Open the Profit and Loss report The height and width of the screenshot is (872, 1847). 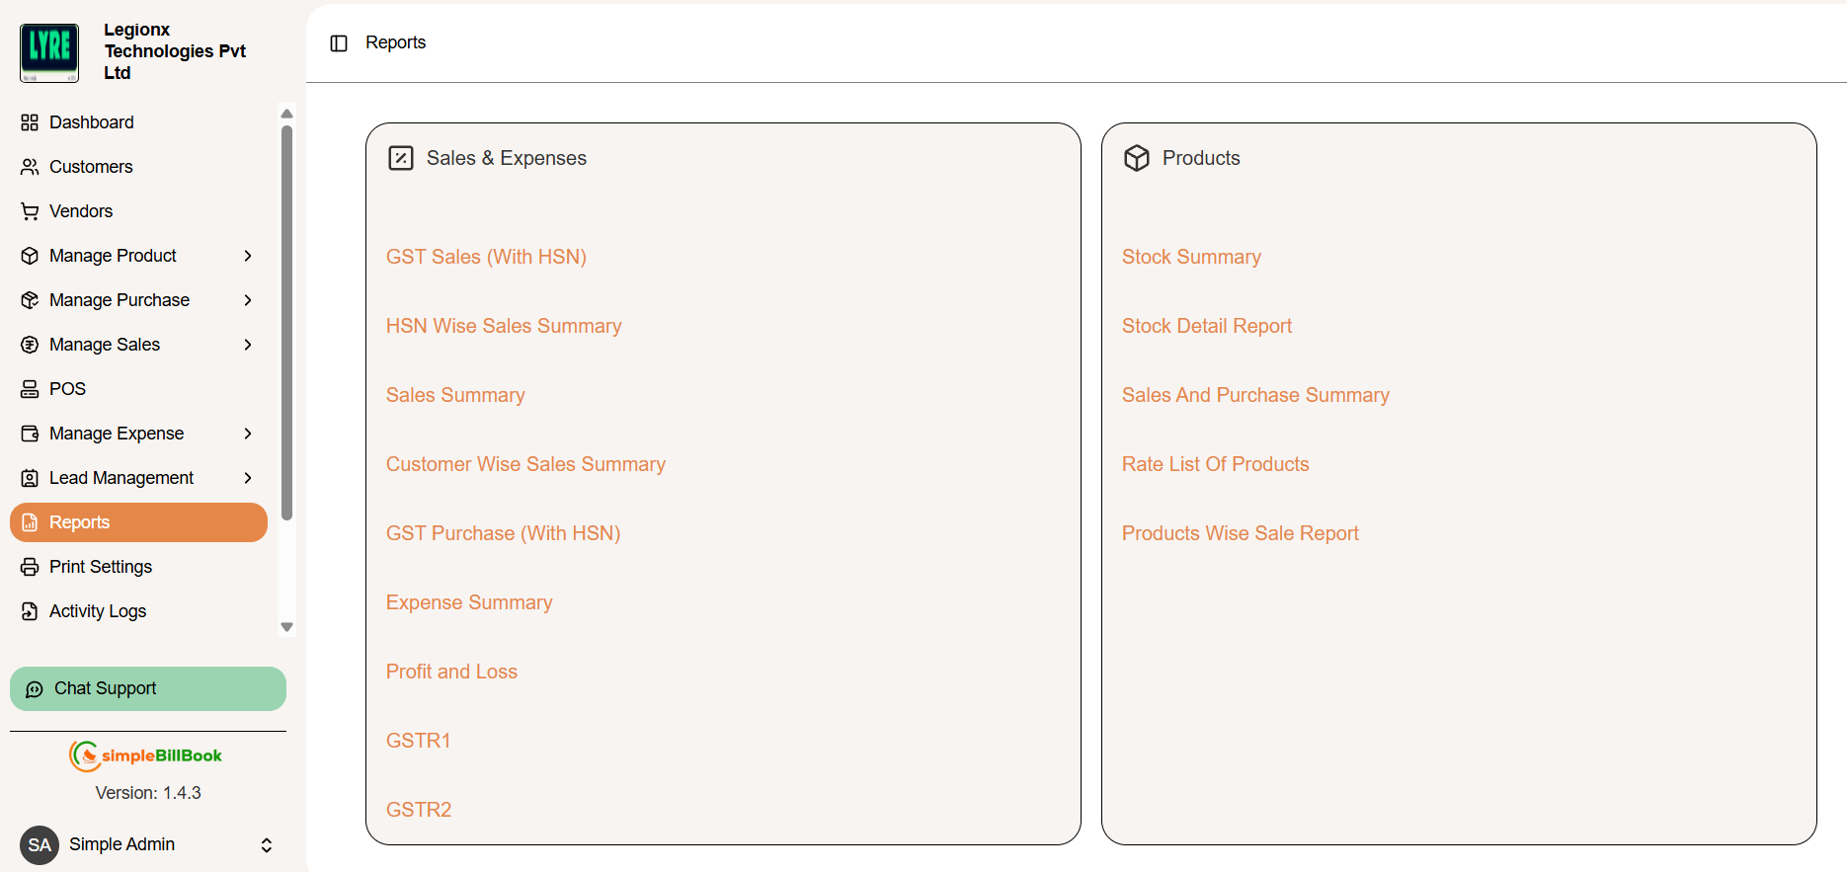451,672
